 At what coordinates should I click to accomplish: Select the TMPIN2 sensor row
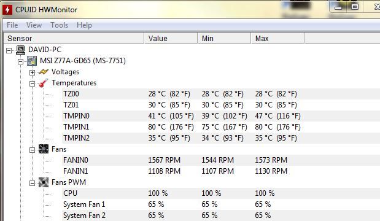coord(221,138)
